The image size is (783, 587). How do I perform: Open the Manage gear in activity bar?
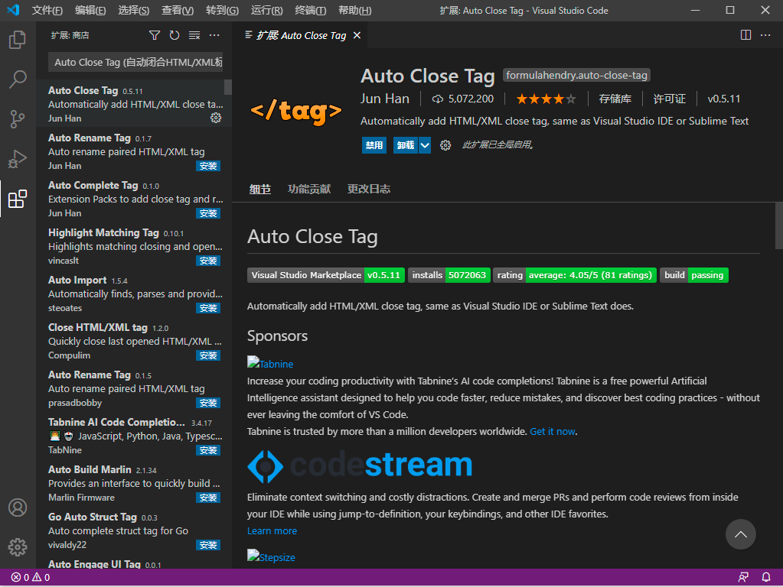pos(18,547)
